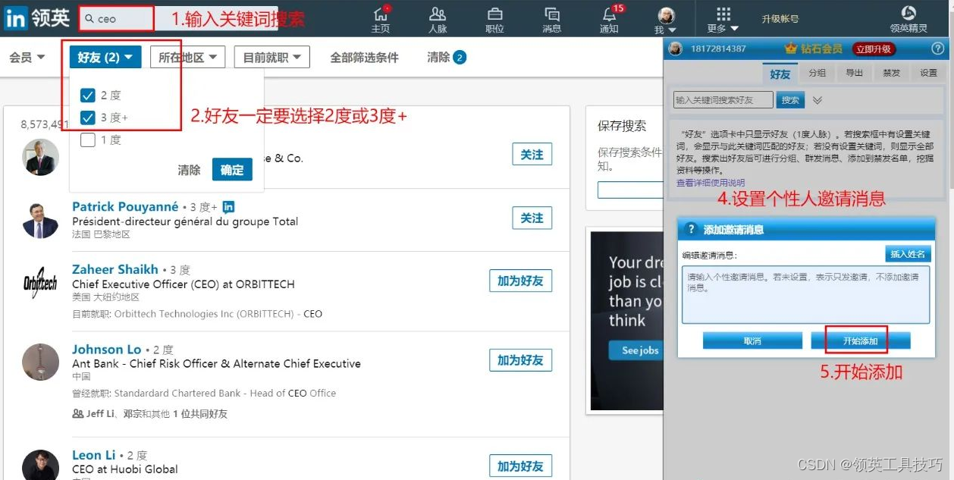
Task: Open 查看详细使用说明 link
Action: [x=711, y=183]
